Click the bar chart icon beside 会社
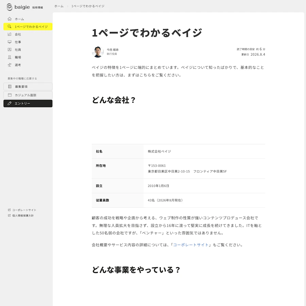 [10, 34]
